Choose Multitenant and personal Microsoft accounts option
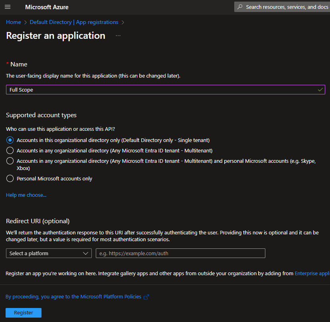Viewport: 330px width, 322px height. click(10, 161)
